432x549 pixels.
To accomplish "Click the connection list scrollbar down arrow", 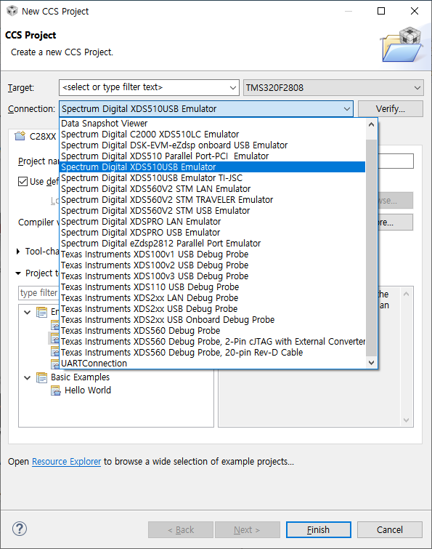I will (371, 363).
